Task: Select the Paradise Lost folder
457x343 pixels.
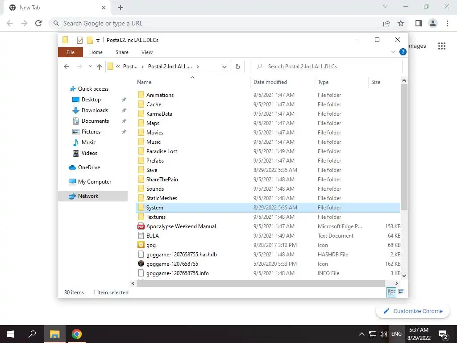Action: [162, 151]
